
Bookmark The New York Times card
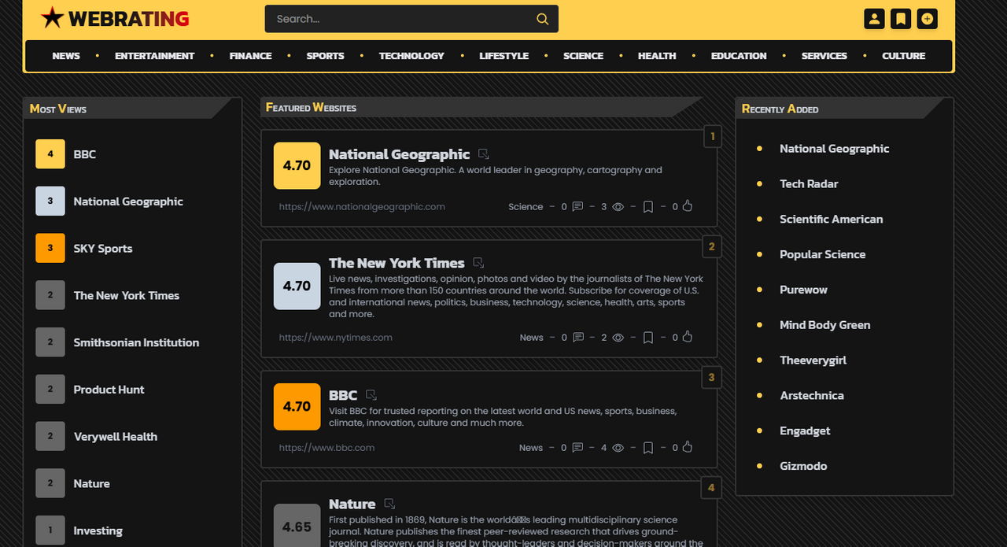click(648, 338)
